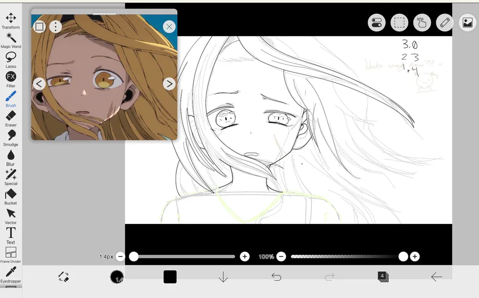Open the ruler tool button

click(x=445, y=22)
